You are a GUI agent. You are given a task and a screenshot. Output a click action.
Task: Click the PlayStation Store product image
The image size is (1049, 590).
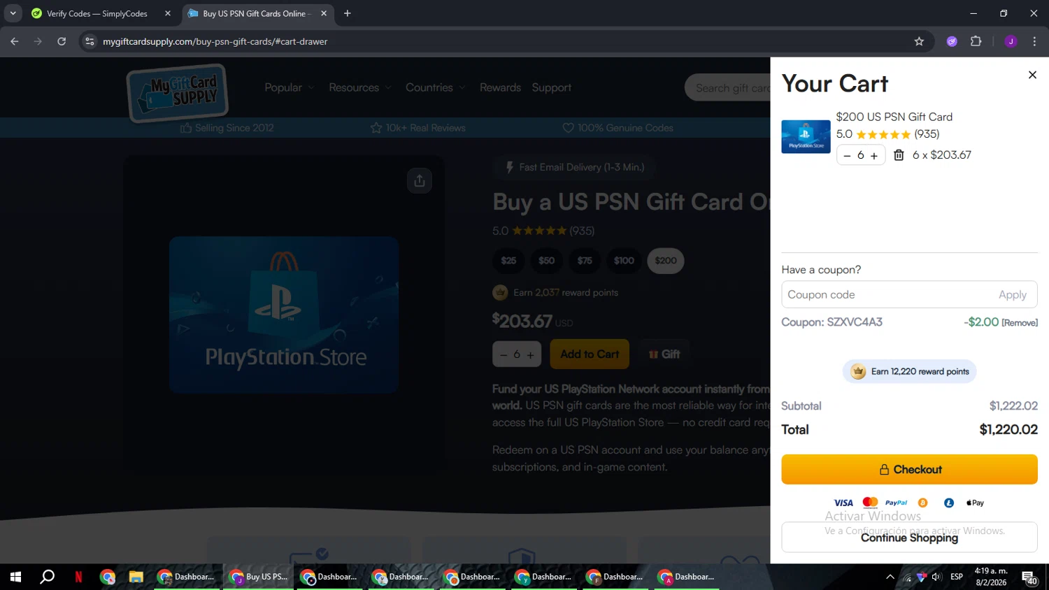click(x=284, y=315)
